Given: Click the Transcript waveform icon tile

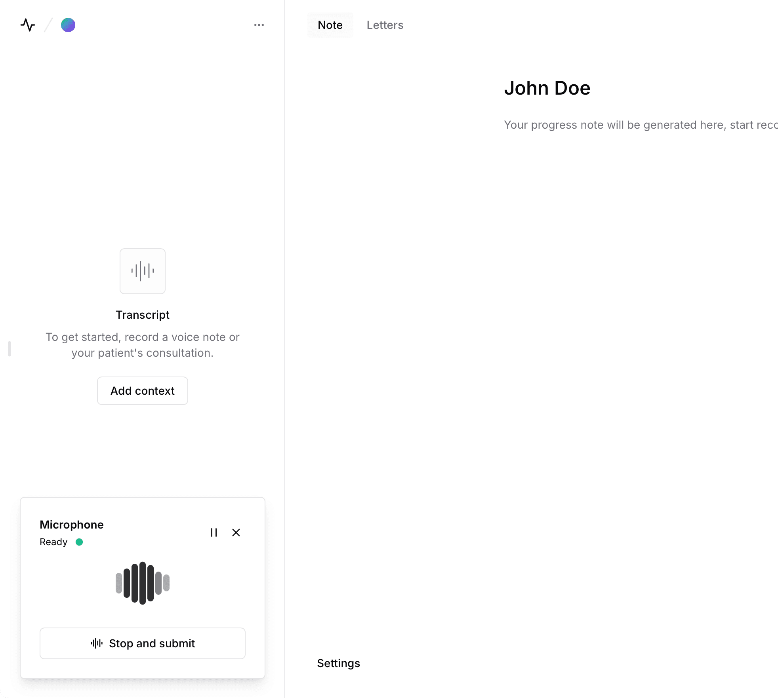Looking at the screenshot, I should [x=143, y=271].
